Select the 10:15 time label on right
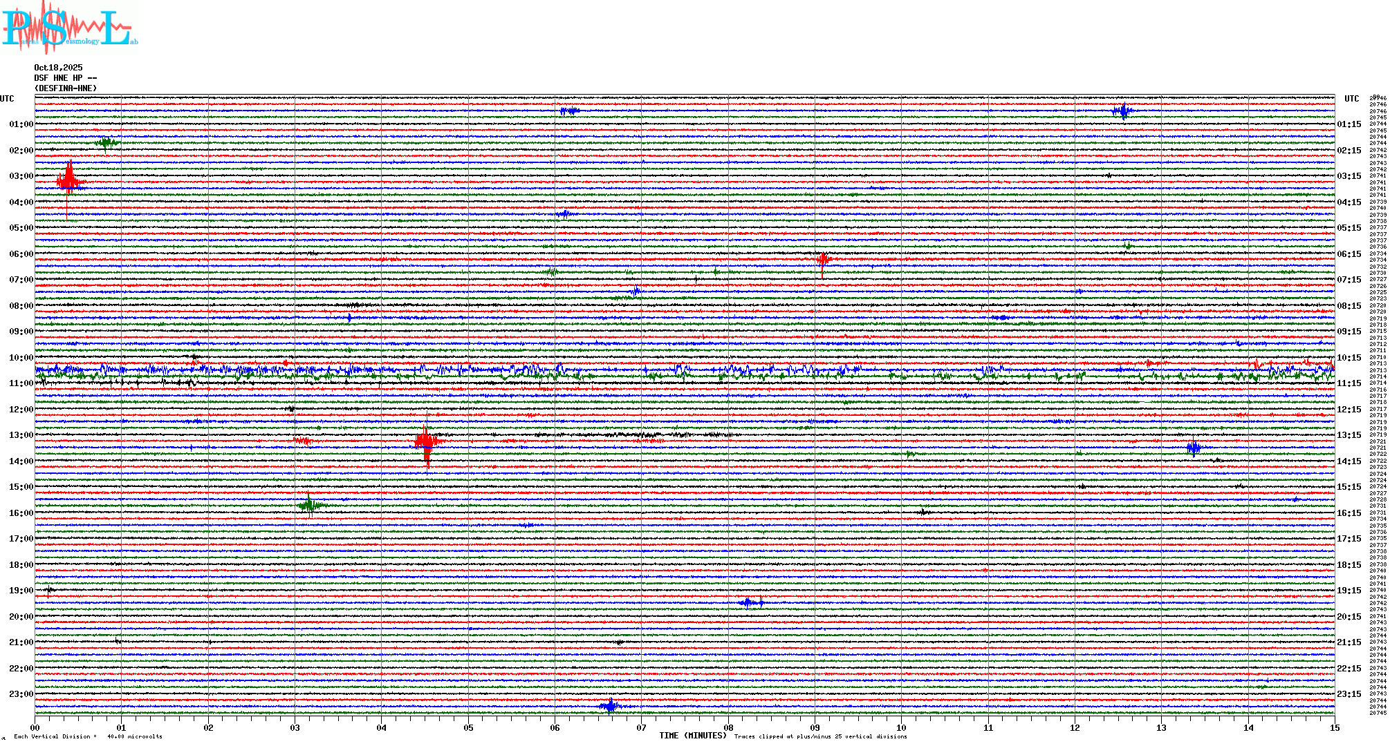Viewport: 1390px width, 746px height. [x=1349, y=358]
